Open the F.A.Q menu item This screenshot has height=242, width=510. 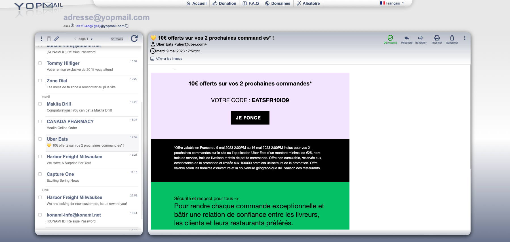[251, 3]
